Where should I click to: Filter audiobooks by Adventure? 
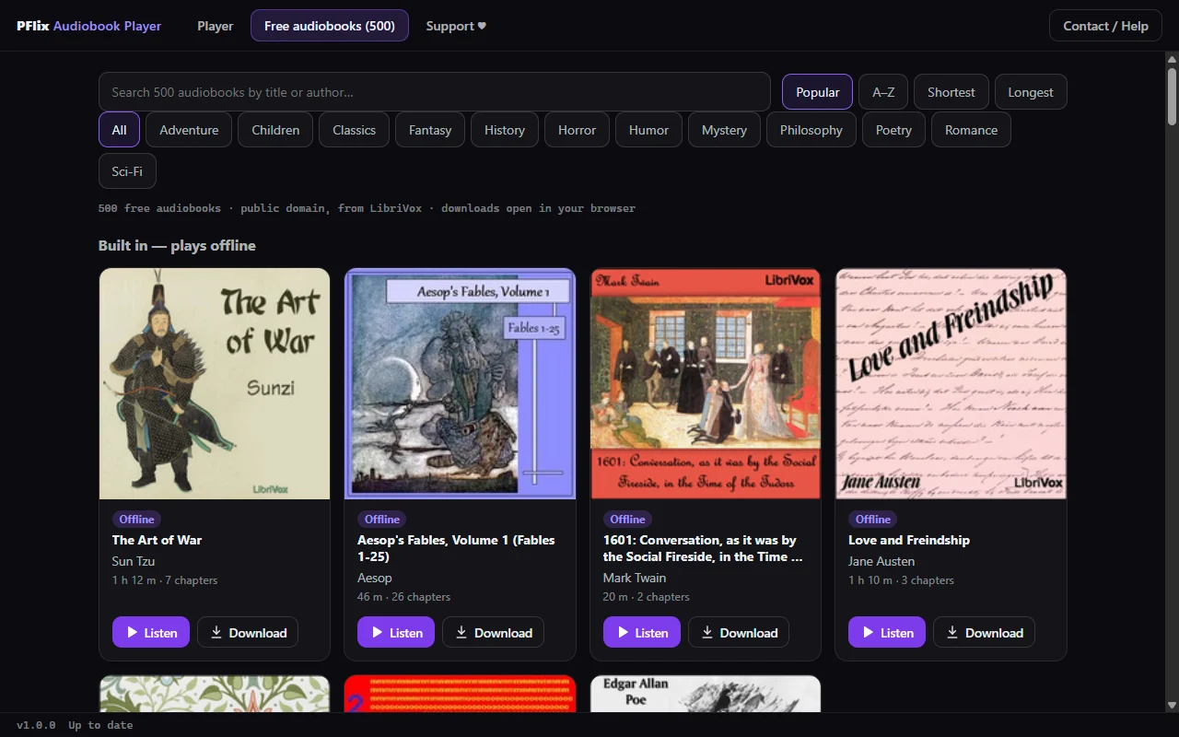point(189,130)
